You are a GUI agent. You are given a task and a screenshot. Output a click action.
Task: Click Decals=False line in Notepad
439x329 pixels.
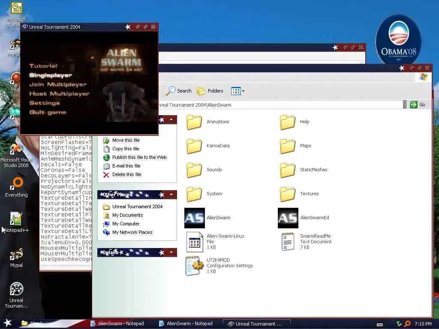tap(61, 164)
